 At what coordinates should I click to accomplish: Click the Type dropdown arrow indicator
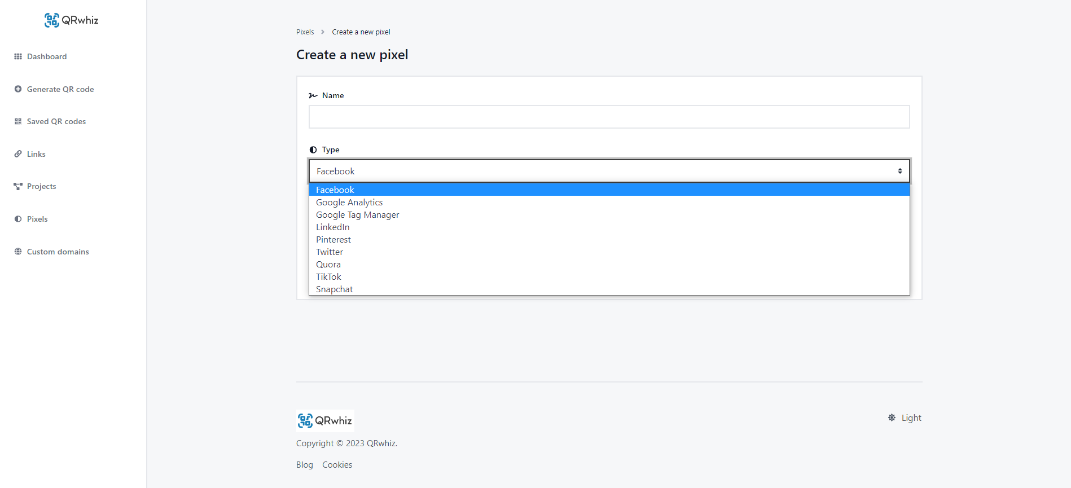[900, 171]
